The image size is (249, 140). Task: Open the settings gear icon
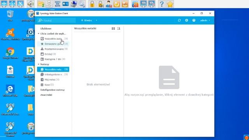[187, 20]
